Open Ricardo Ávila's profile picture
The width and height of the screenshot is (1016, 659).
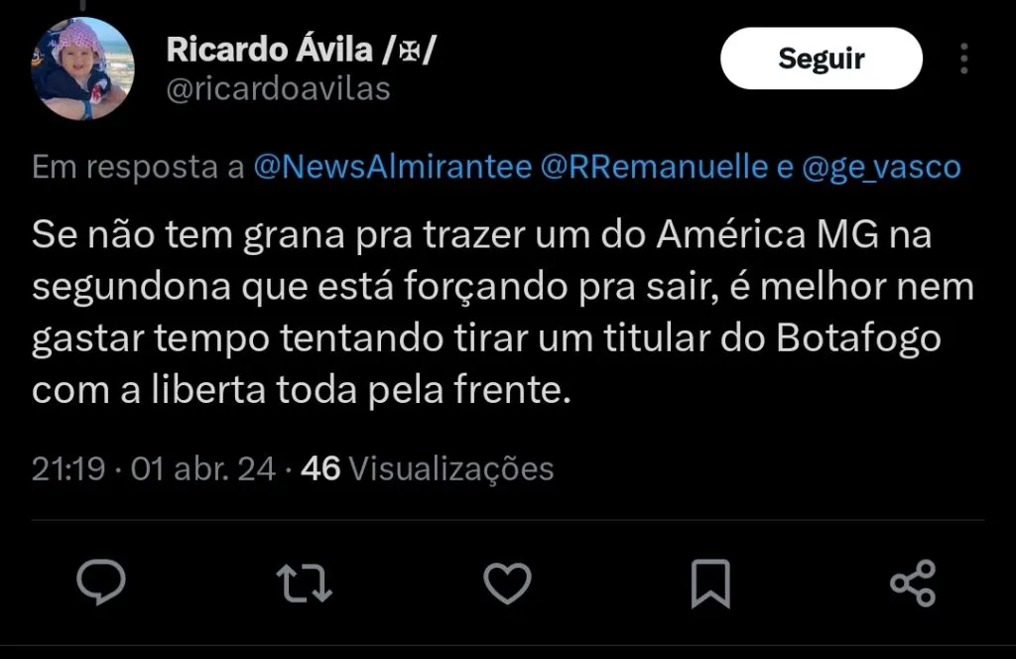click(x=81, y=68)
